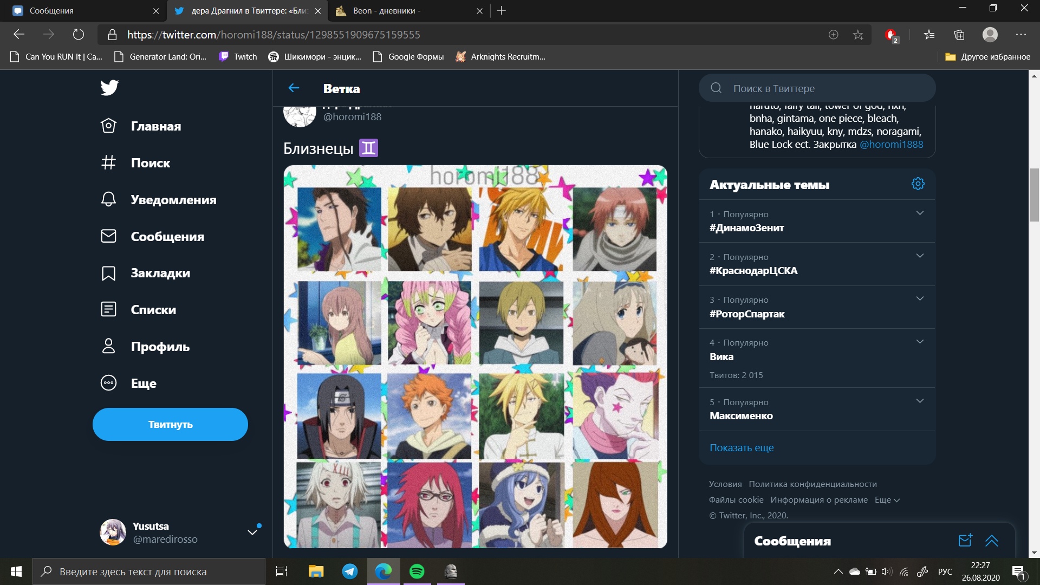This screenshot has height=585, width=1040.
Task: Focus the Поиск в Твиттере field
Action: click(x=817, y=88)
